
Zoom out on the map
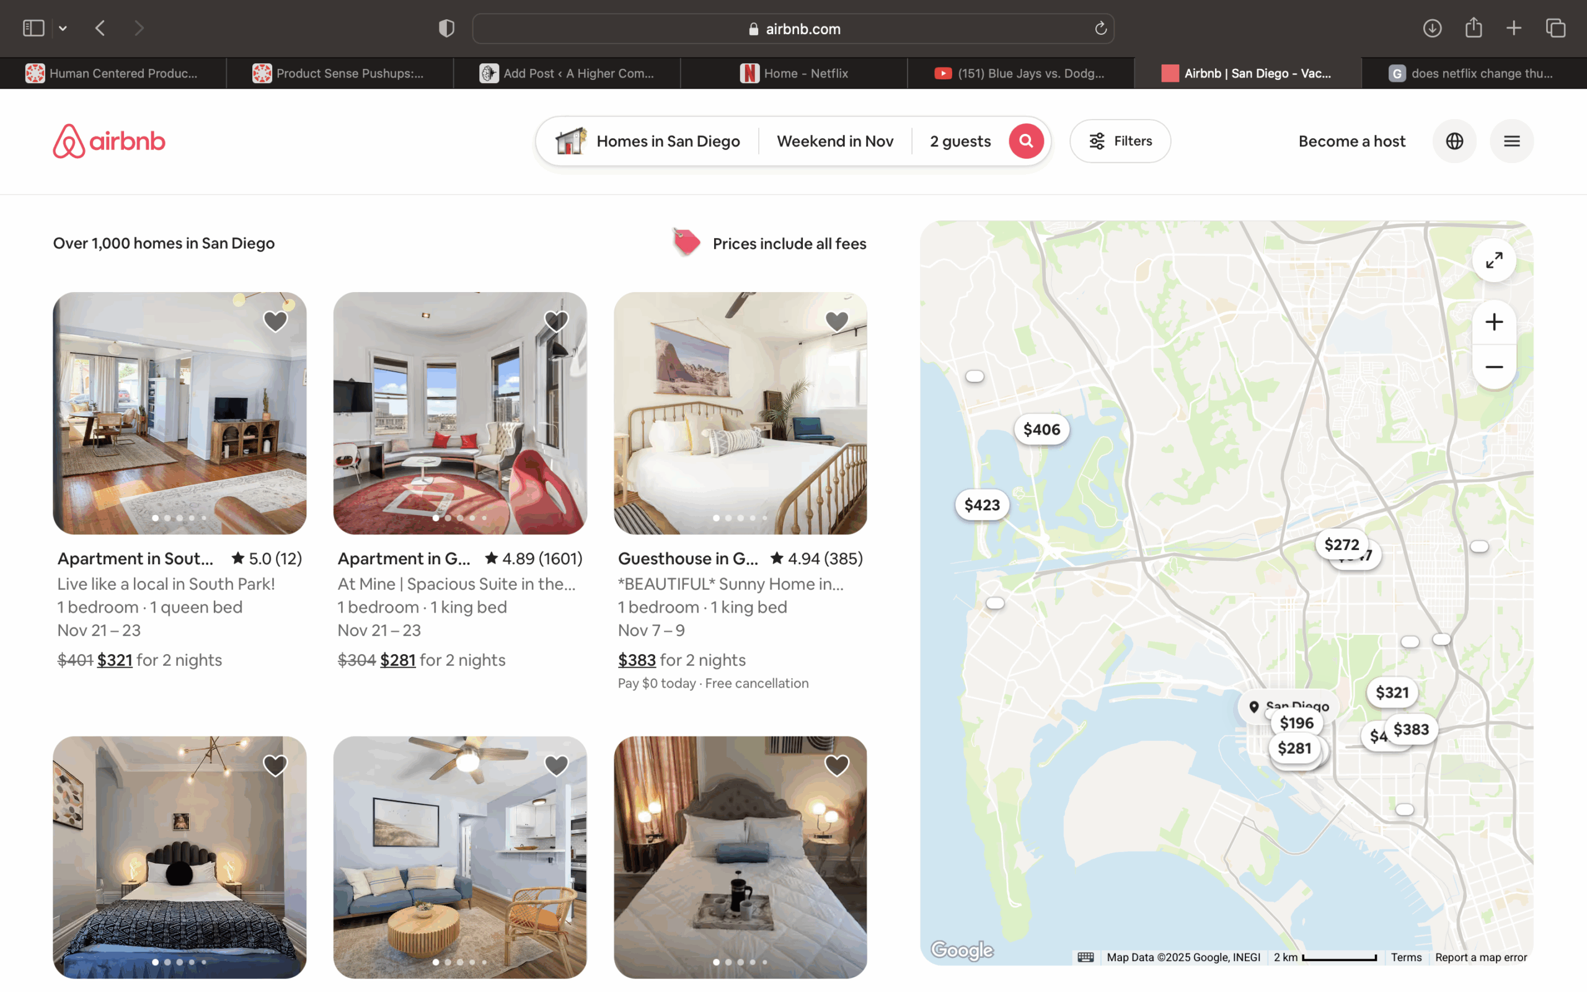tap(1494, 367)
